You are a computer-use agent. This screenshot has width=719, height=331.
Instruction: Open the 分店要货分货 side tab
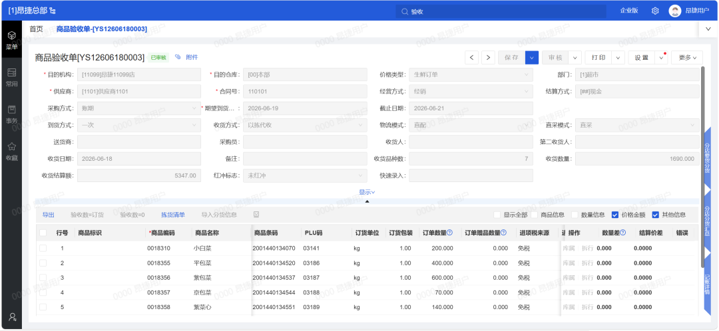coord(707,158)
